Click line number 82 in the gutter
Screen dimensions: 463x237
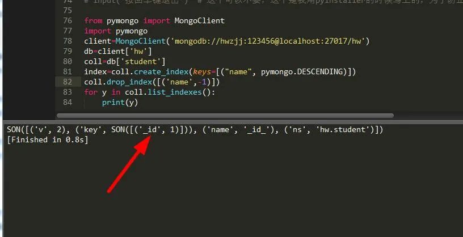point(68,82)
